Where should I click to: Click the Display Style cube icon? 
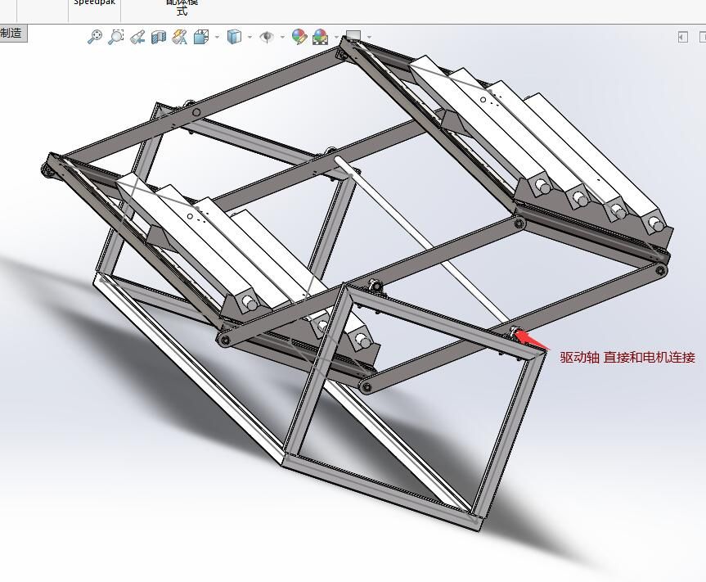coord(234,36)
